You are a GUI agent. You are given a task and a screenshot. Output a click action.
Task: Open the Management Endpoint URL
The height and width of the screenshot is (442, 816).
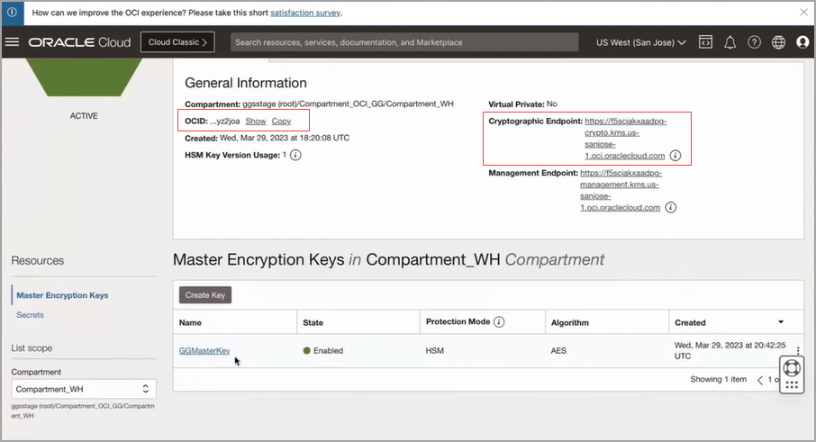pos(621,190)
